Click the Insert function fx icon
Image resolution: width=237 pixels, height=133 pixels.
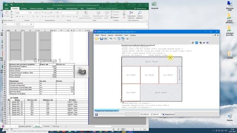coord(31,24)
